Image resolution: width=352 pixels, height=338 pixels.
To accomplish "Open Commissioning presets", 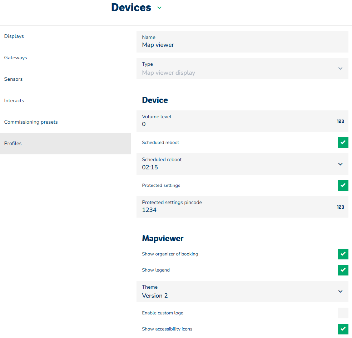I will (x=31, y=122).
